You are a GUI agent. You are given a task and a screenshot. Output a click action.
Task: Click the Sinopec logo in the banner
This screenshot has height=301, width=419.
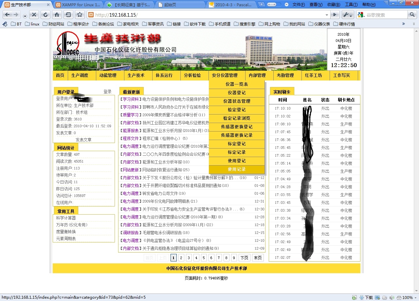[x=68, y=43]
